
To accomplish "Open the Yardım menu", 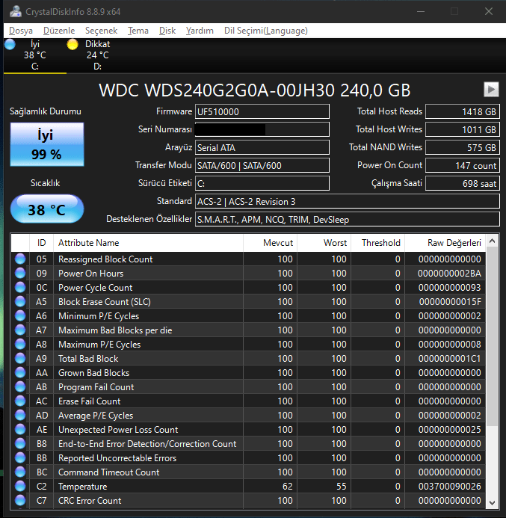I will (x=200, y=31).
